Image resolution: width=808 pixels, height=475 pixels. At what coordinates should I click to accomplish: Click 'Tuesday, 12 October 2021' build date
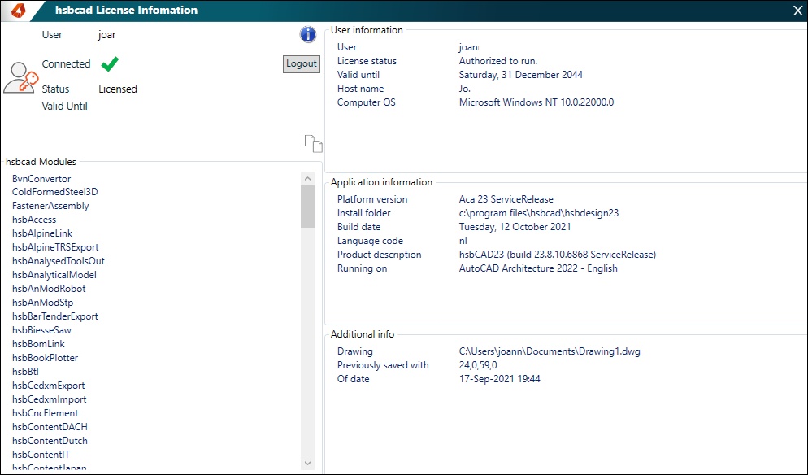point(515,227)
